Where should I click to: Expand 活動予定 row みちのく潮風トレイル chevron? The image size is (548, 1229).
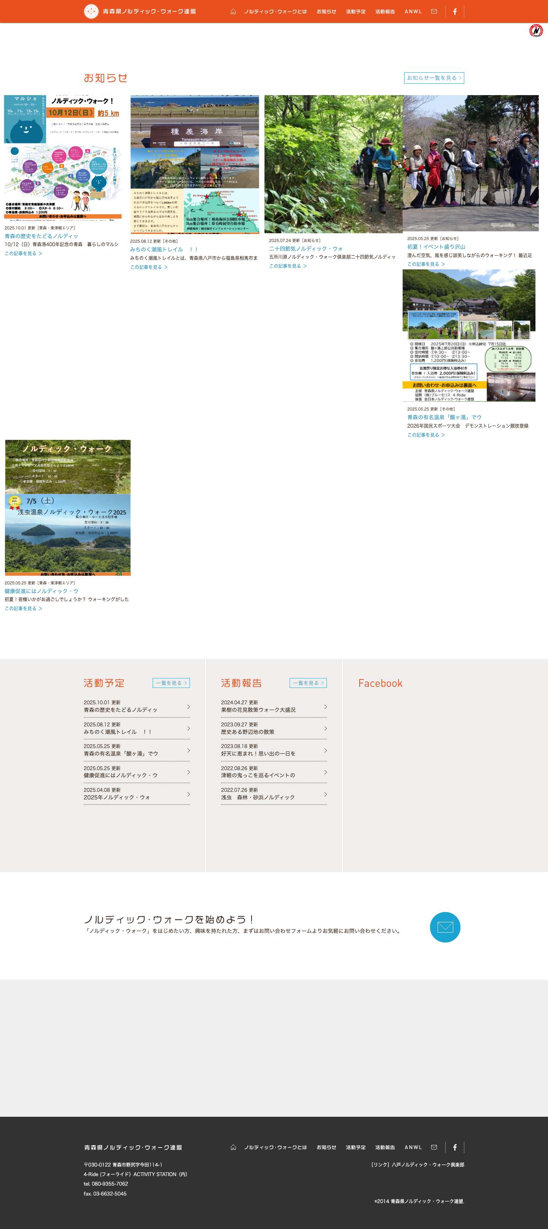188,728
